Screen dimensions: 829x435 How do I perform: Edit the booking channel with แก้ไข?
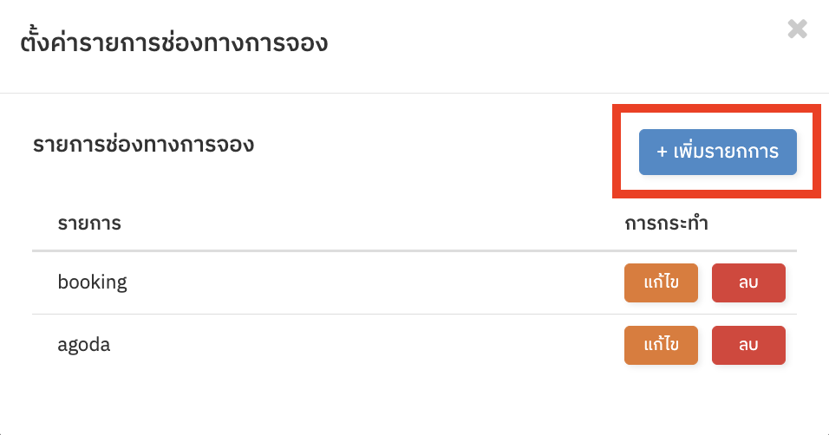click(661, 282)
